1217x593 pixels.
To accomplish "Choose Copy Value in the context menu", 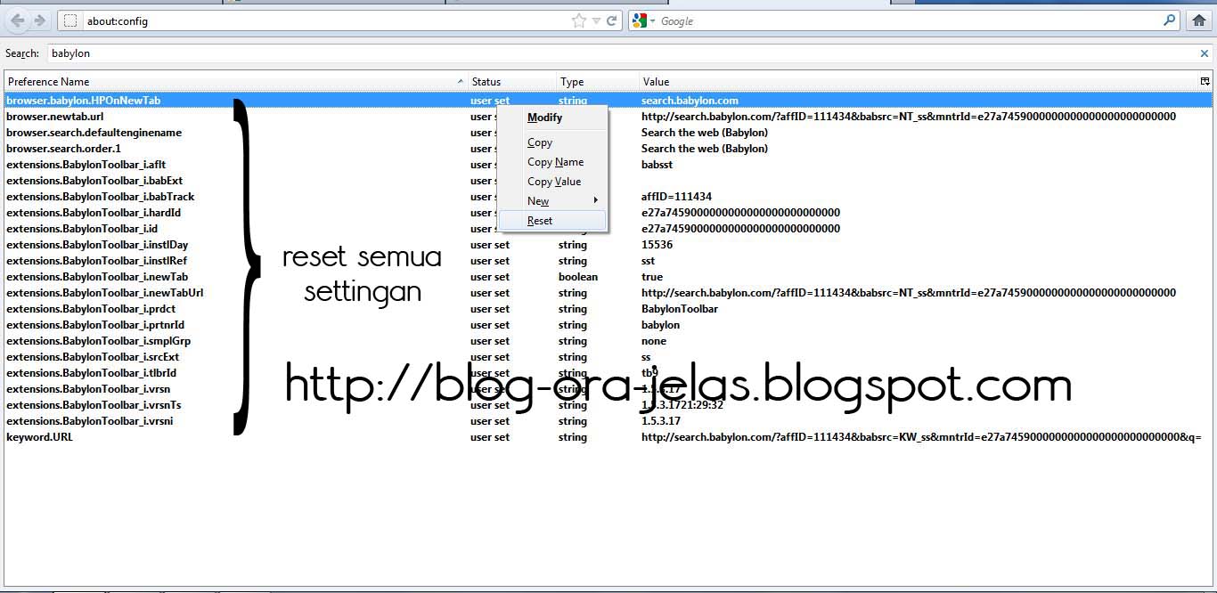I will (x=552, y=182).
